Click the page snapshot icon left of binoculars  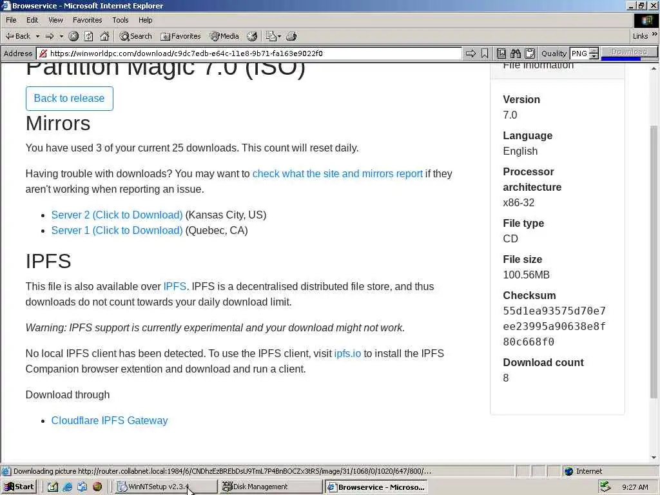pos(501,53)
